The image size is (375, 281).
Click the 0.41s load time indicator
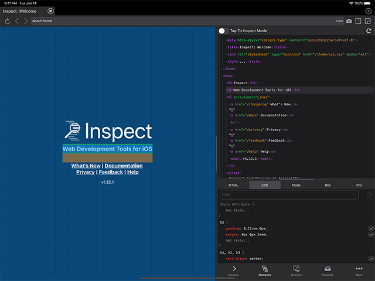click(x=339, y=21)
